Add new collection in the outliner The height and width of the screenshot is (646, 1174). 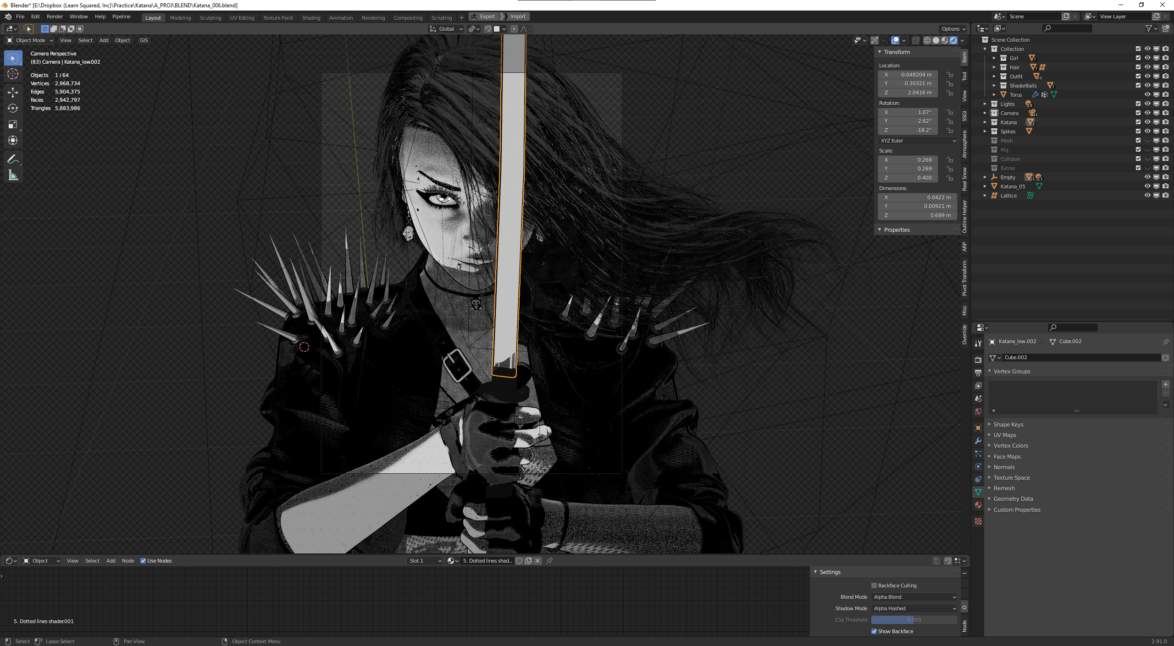[1166, 28]
